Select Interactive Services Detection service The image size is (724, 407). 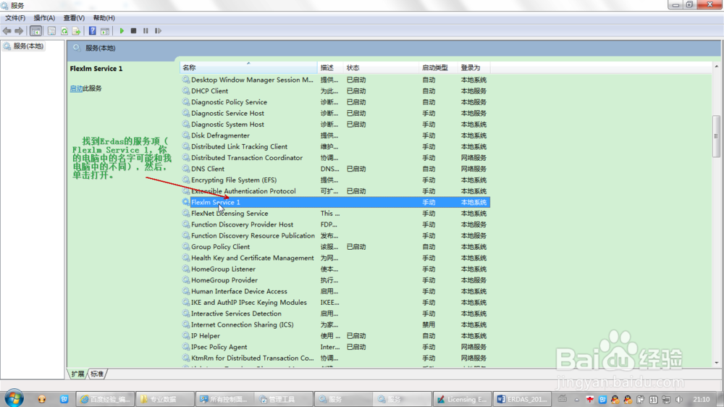coord(335,314)
